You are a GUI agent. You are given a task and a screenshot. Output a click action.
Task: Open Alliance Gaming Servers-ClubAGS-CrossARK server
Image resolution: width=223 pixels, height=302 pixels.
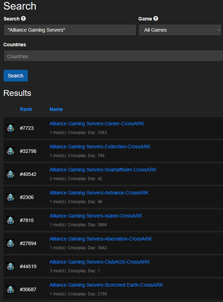(100, 262)
